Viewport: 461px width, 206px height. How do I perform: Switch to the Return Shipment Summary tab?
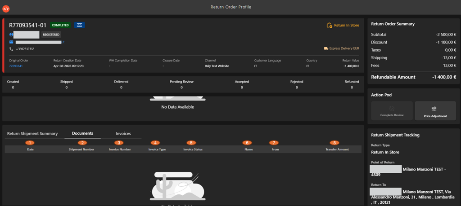[x=32, y=133]
